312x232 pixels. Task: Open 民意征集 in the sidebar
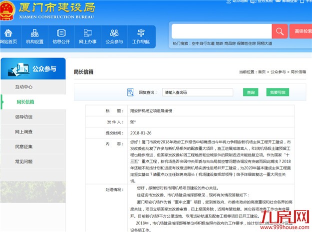click(x=23, y=146)
